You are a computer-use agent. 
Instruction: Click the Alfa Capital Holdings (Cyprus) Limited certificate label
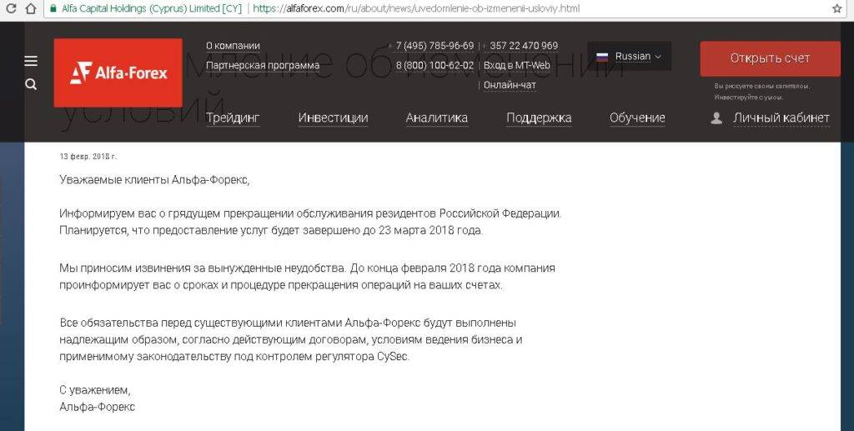point(152,8)
